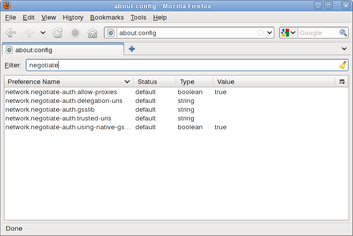
Task: Sort by the Value column header
Action: [274, 81]
